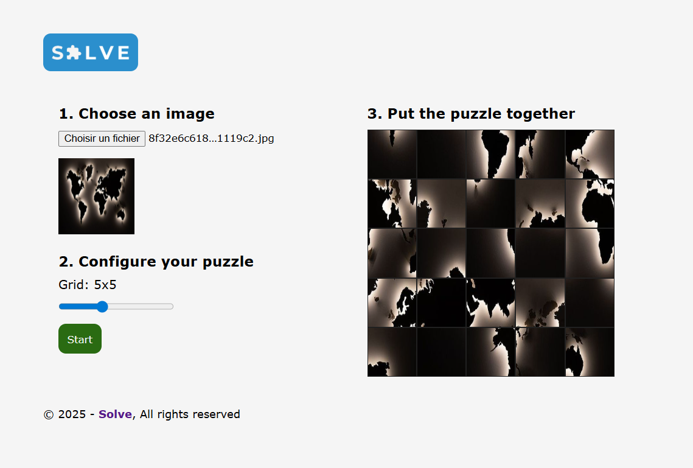This screenshot has height=468, width=693.
Task: Click the selected file name text
Action: [211, 139]
